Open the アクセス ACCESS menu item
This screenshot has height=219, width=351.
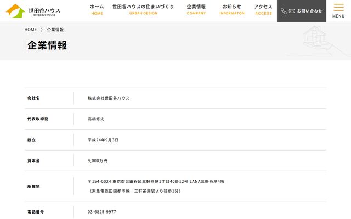pyautogui.click(x=263, y=10)
